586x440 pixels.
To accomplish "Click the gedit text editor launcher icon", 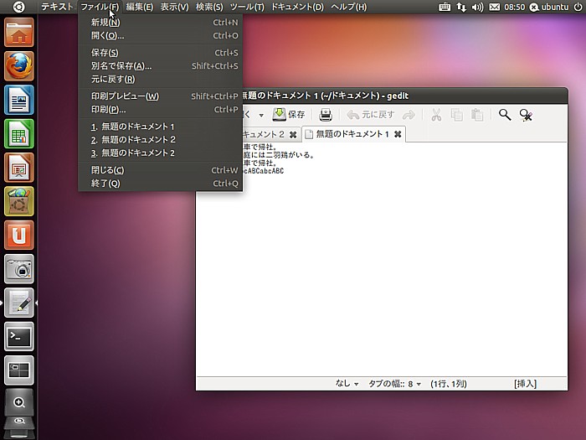I will point(19,303).
